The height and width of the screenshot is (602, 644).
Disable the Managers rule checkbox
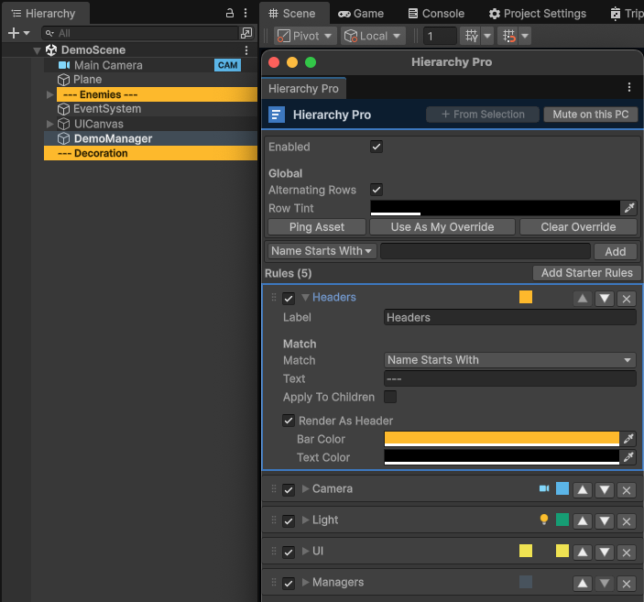point(289,584)
